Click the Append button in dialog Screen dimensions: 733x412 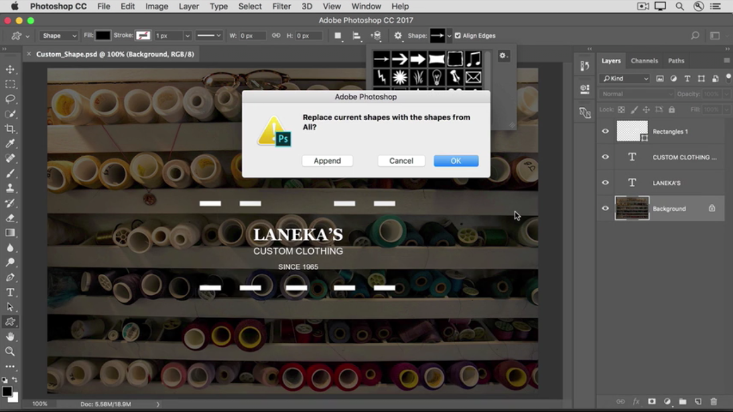[327, 161]
